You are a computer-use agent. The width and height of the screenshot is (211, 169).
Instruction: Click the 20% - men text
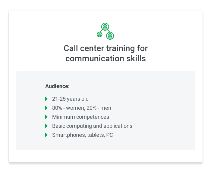click(99, 108)
